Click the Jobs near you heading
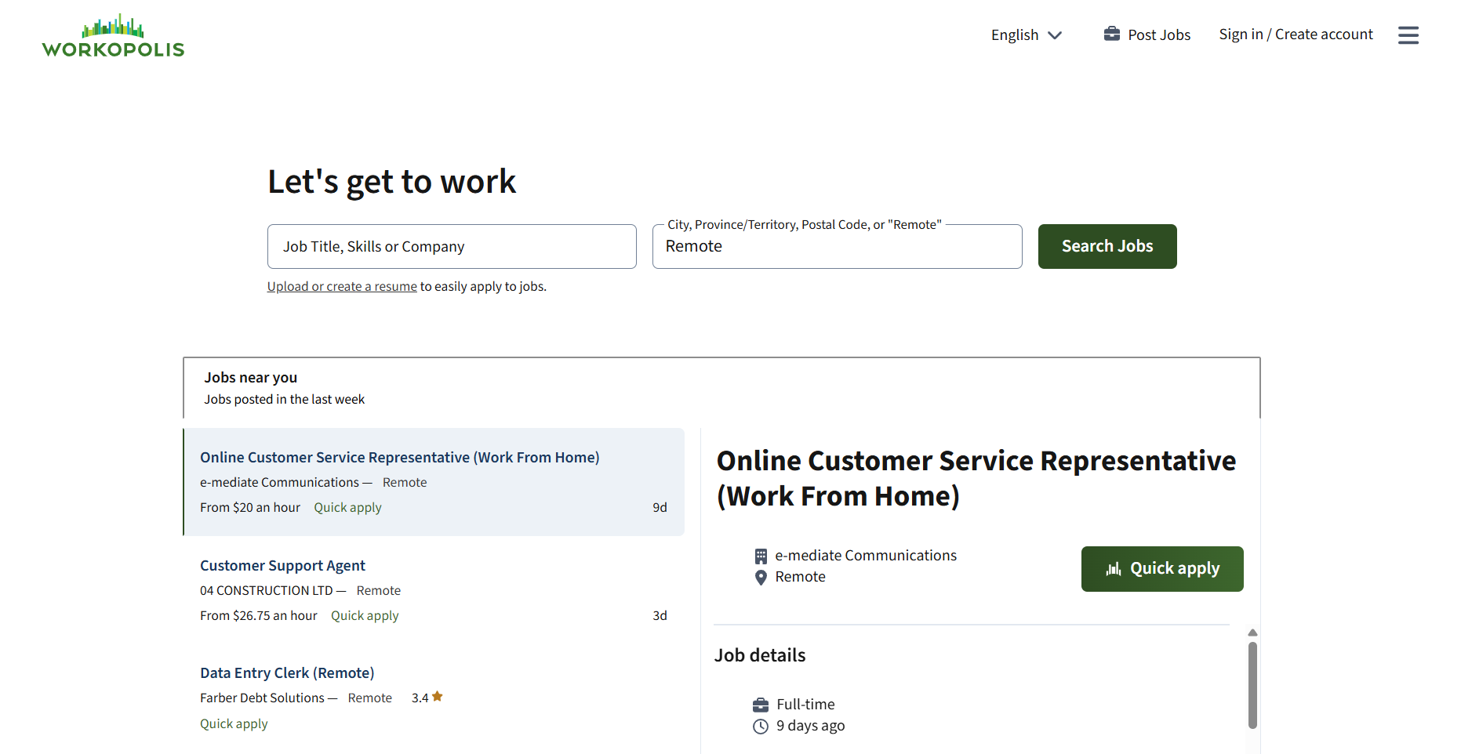This screenshot has width=1461, height=754. [x=251, y=378]
